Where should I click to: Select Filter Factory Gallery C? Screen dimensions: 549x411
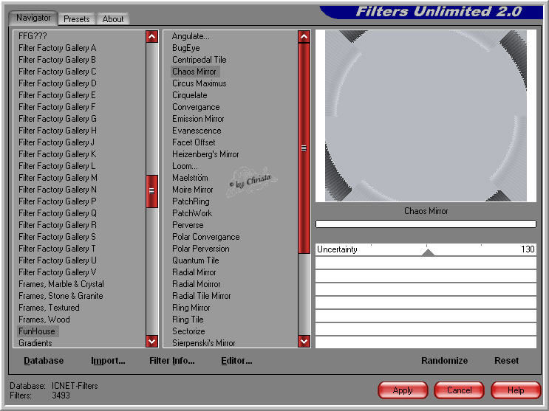(58, 72)
